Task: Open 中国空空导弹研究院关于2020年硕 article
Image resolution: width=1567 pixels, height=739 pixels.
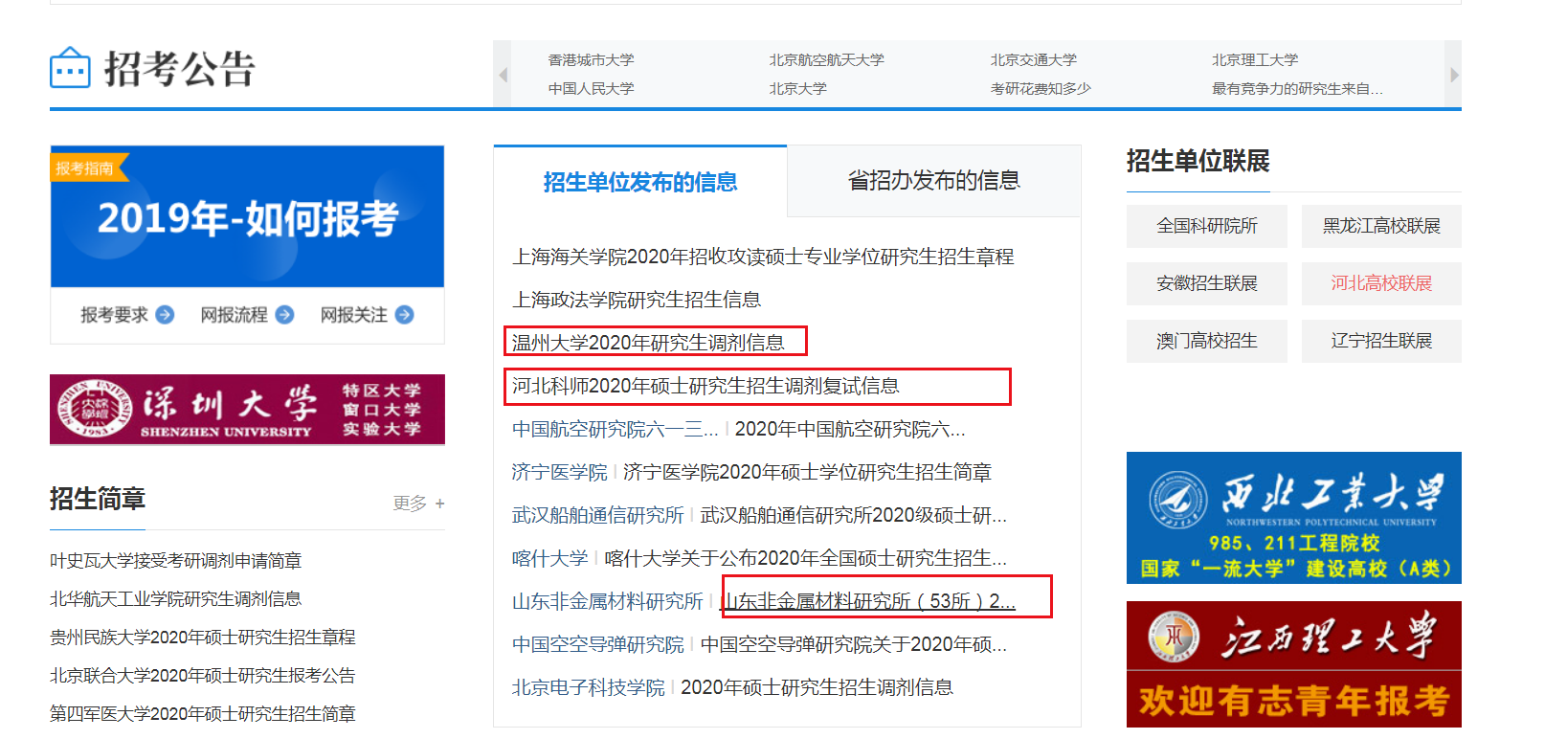Action: (853, 644)
